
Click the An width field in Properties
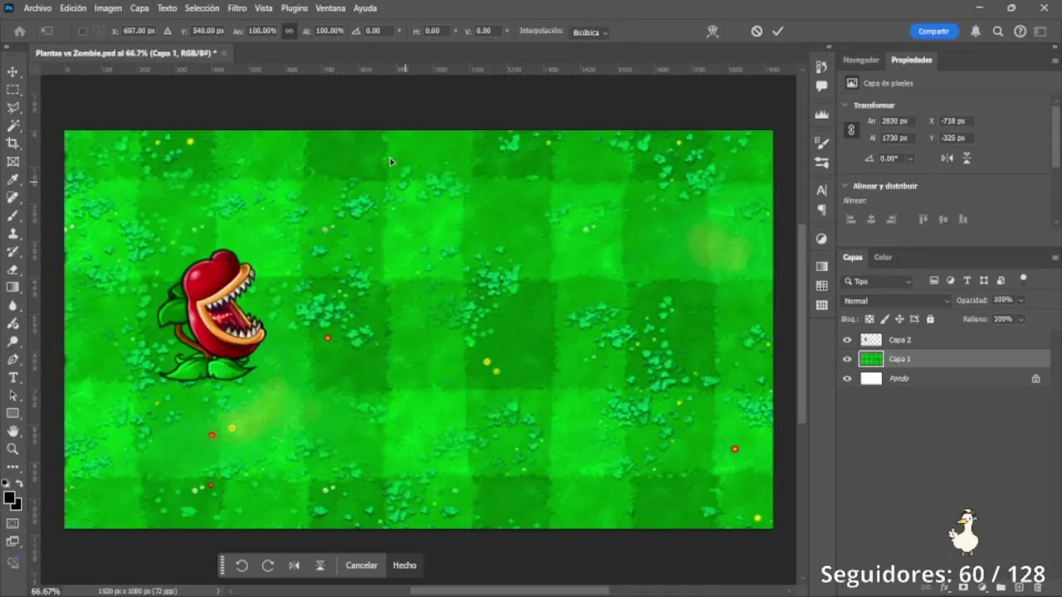[897, 121]
